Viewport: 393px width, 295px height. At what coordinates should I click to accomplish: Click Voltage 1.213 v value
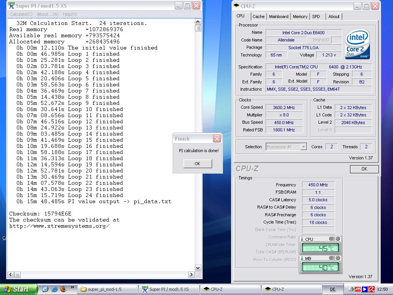pos(329,55)
